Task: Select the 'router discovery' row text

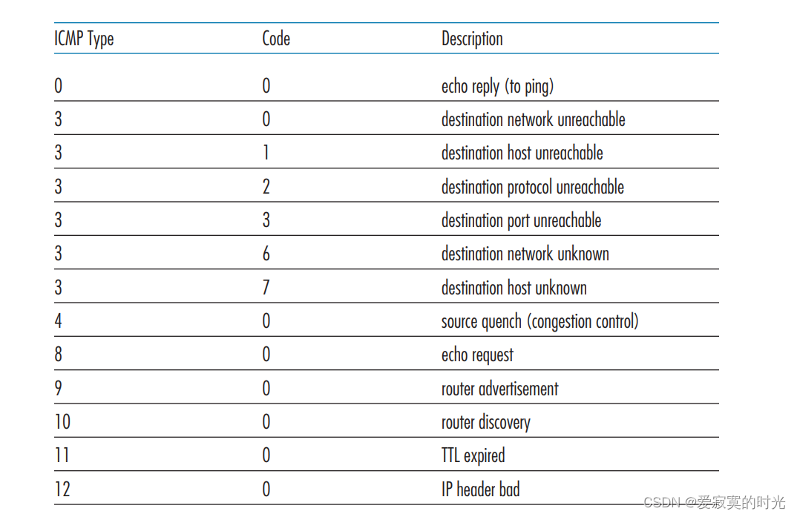Action: tap(485, 423)
